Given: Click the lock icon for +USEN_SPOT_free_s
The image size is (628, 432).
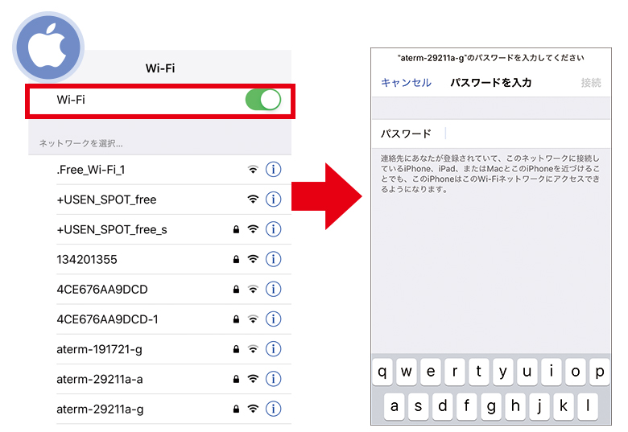Looking at the screenshot, I should pos(236,229).
